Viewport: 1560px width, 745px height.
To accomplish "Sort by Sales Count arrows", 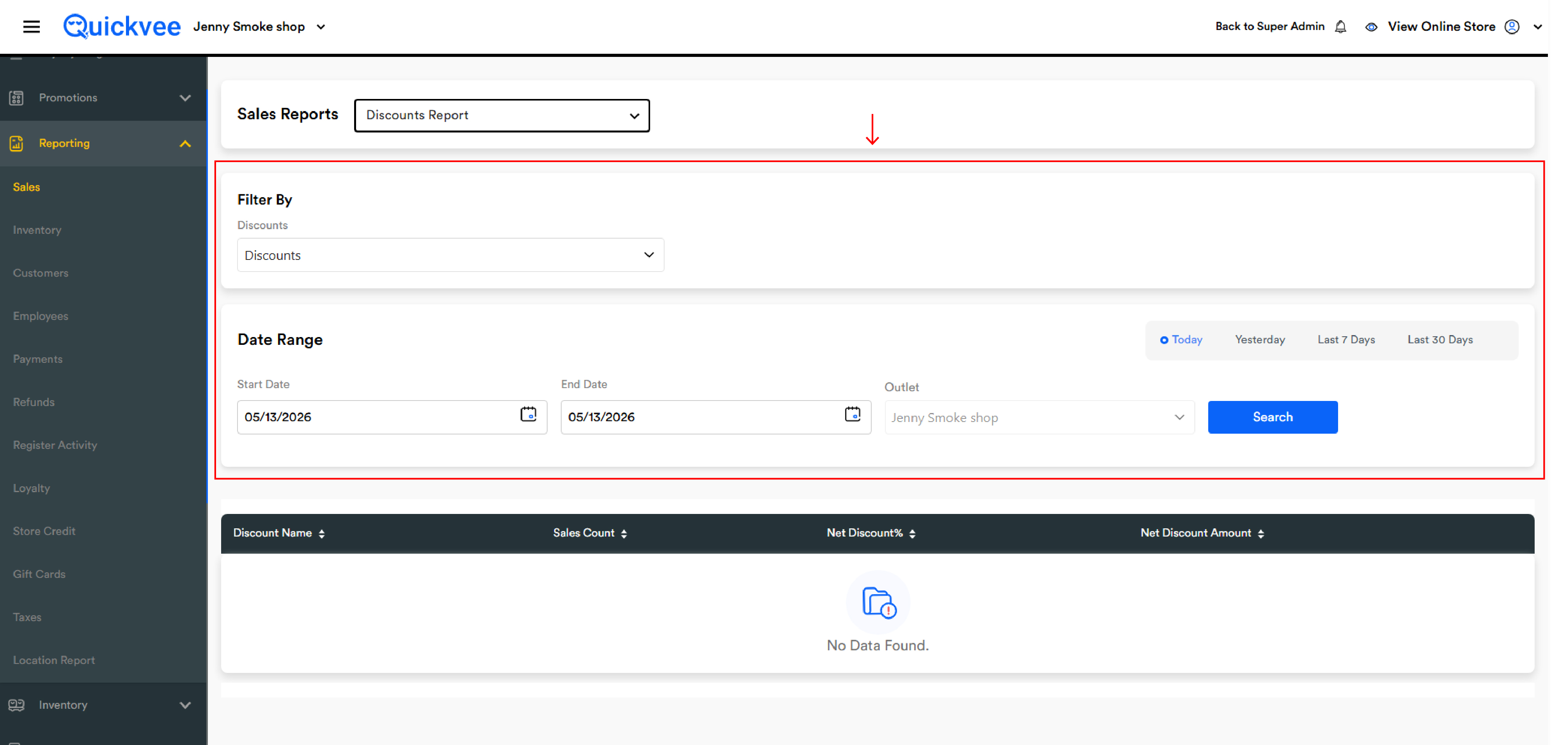I will [624, 533].
